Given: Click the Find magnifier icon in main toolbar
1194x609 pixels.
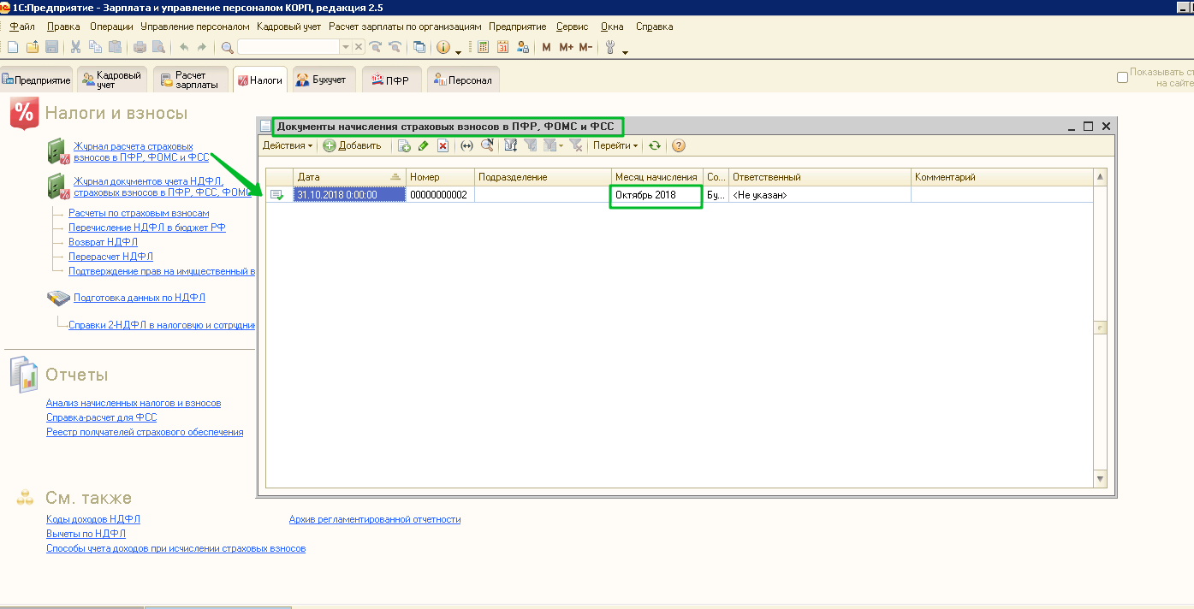Looking at the screenshot, I should click(x=227, y=47).
